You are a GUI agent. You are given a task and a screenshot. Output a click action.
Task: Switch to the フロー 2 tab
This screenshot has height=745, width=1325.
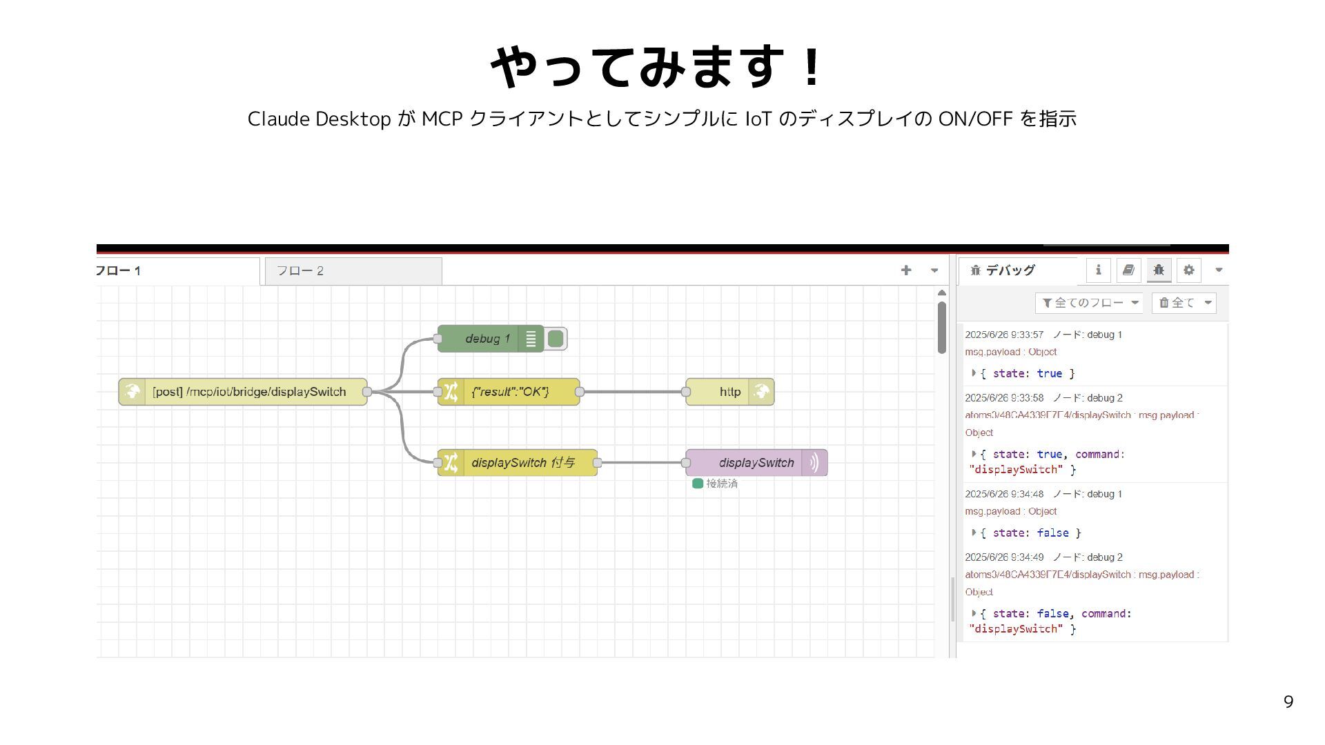pyautogui.click(x=353, y=271)
